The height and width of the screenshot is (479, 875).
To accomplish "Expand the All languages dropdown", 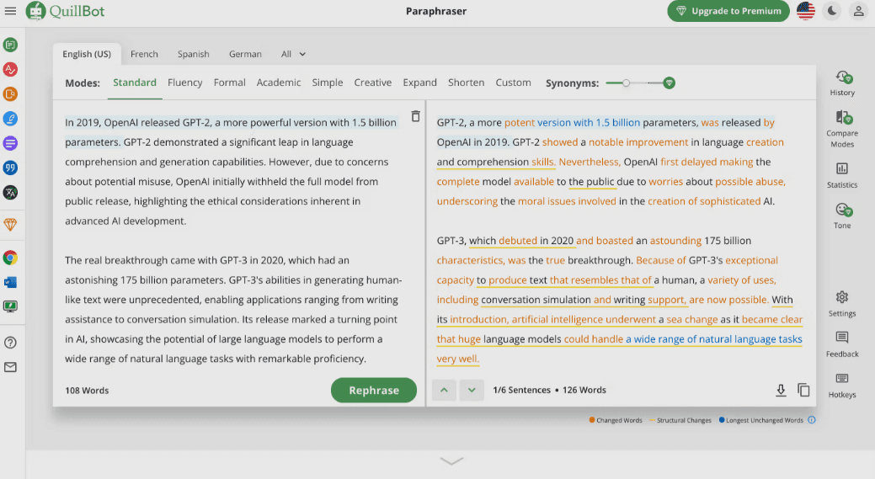I will (293, 54).
